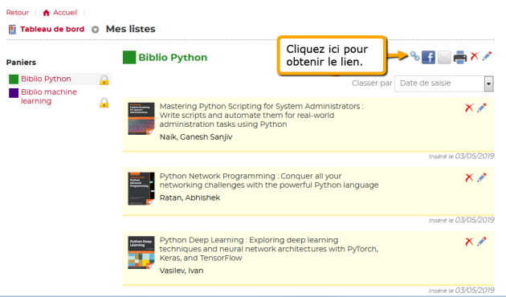Open the Python Deep Learning title
The width and height of the screenshot is (506, 297).
click(269, 249)
